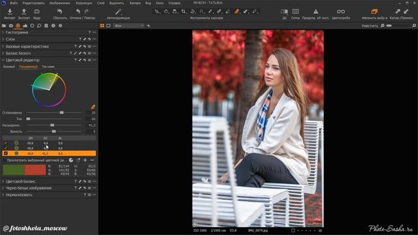Click the copy adjustments up-arrow icon
Image resolution: width=418 pixels, height=235 pixels.
point(398,12)
